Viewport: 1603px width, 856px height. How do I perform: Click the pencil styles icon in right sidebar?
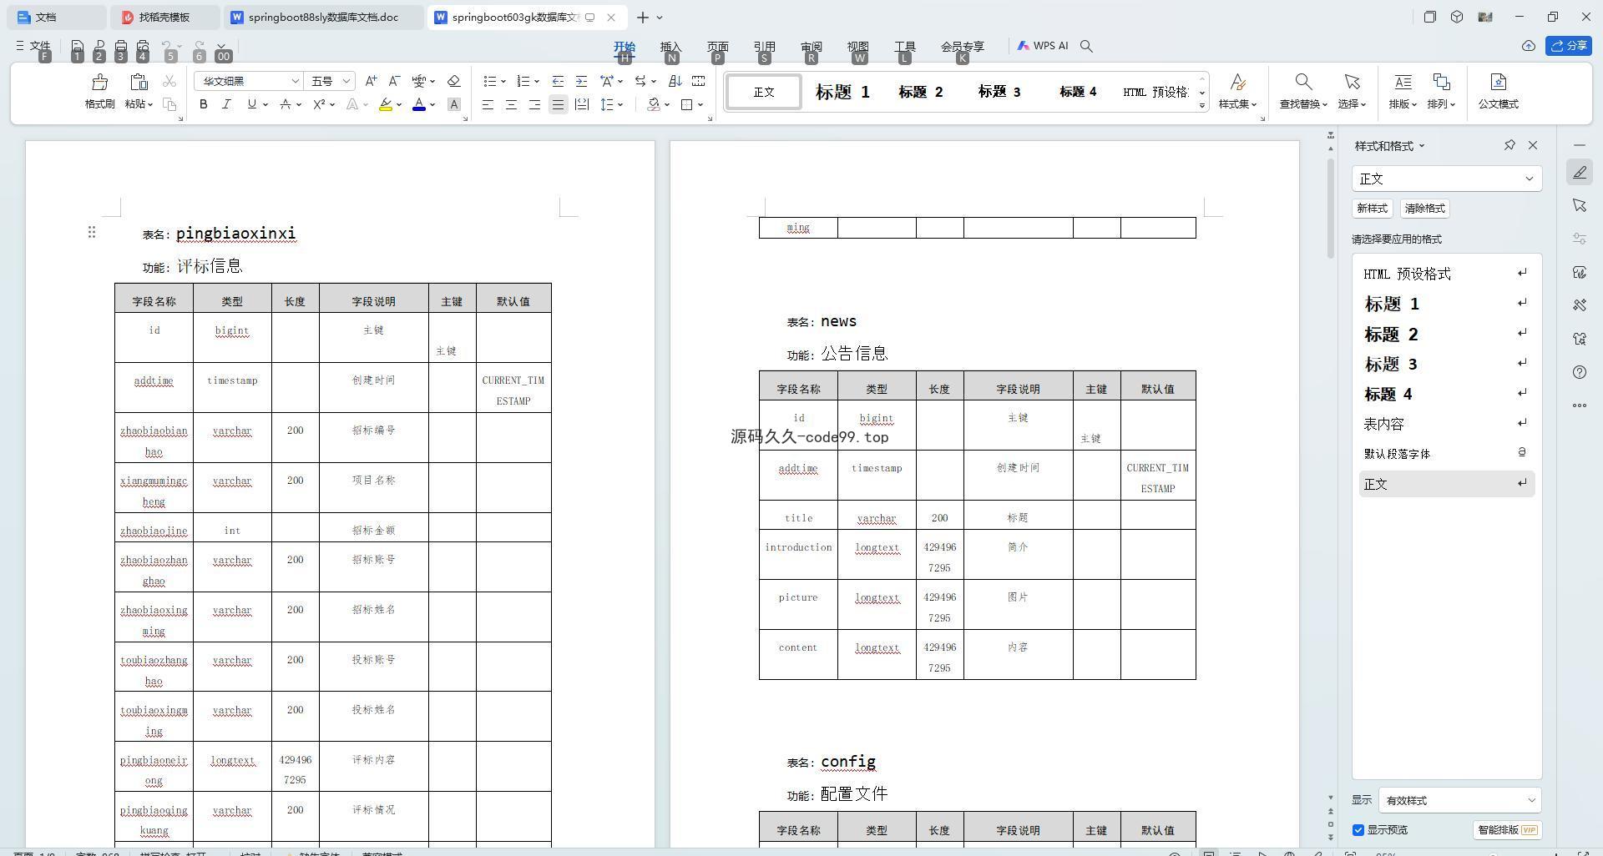coord(1580,172)
